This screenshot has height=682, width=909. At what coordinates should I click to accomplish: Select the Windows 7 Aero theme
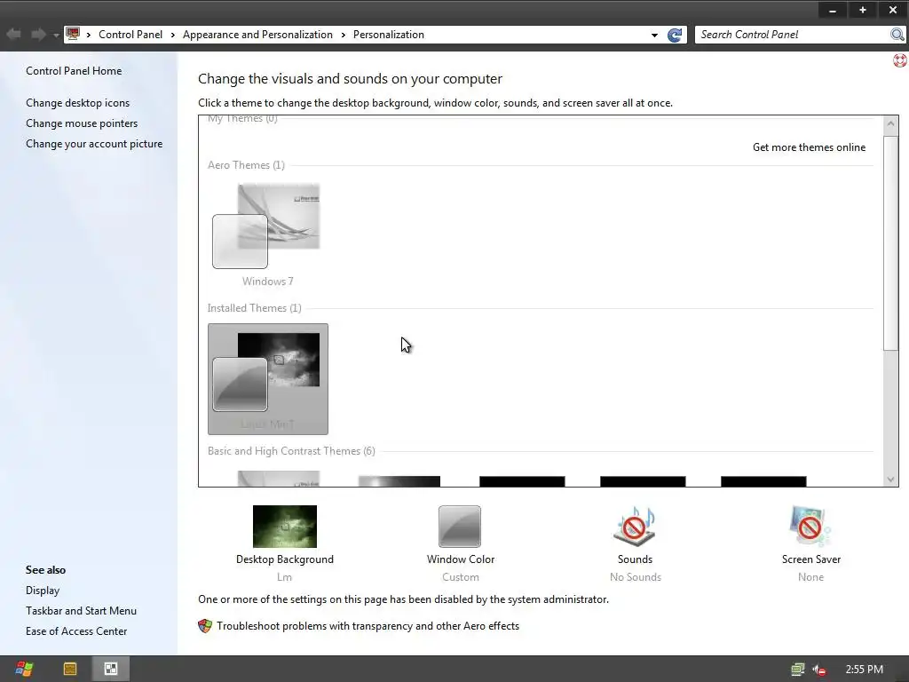(267, 234)
